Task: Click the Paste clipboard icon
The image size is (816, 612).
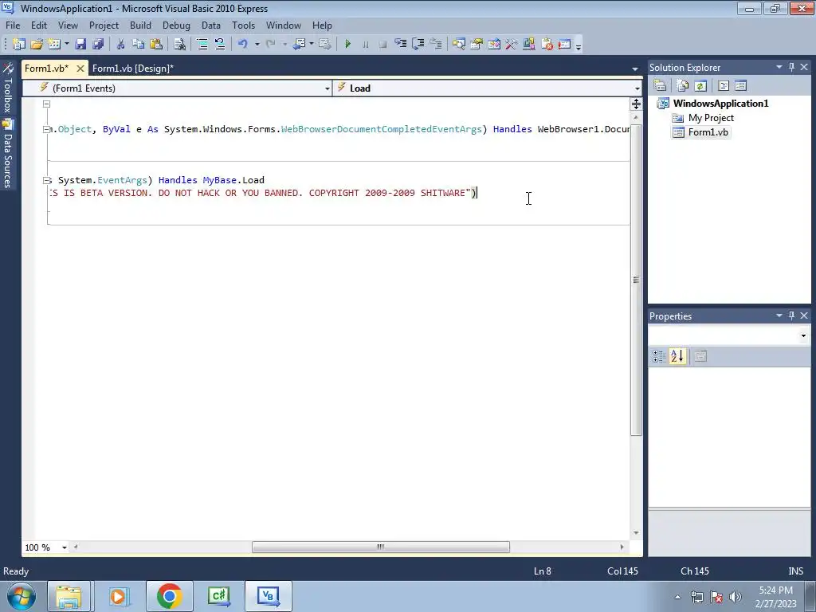Action: click(156, 45)
